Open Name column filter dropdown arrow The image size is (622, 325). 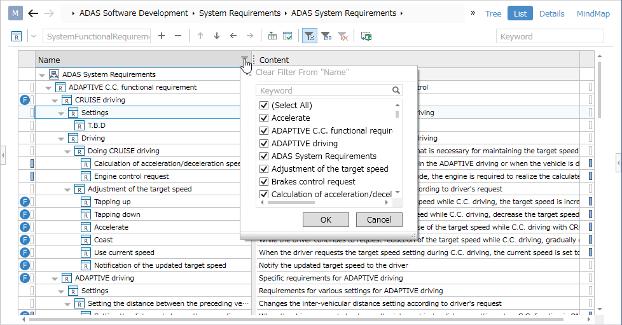(x=244, y=59)
